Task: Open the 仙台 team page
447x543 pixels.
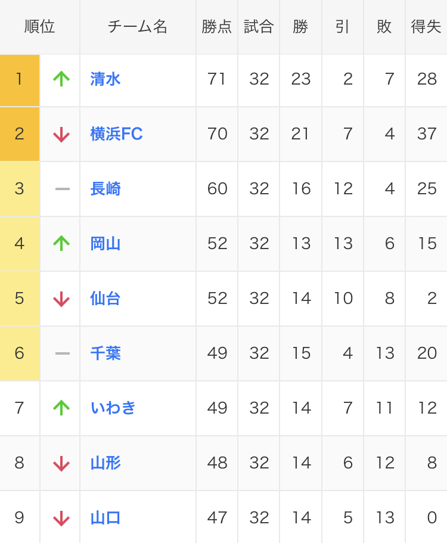Action: [105, 299]
